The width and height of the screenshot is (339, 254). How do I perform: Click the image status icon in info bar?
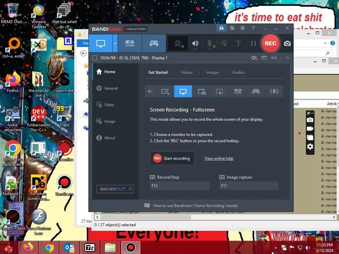[264, 58]
